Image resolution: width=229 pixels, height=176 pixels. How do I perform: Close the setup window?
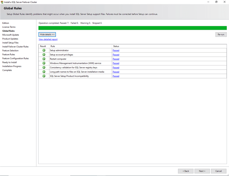tap(224, 2)
